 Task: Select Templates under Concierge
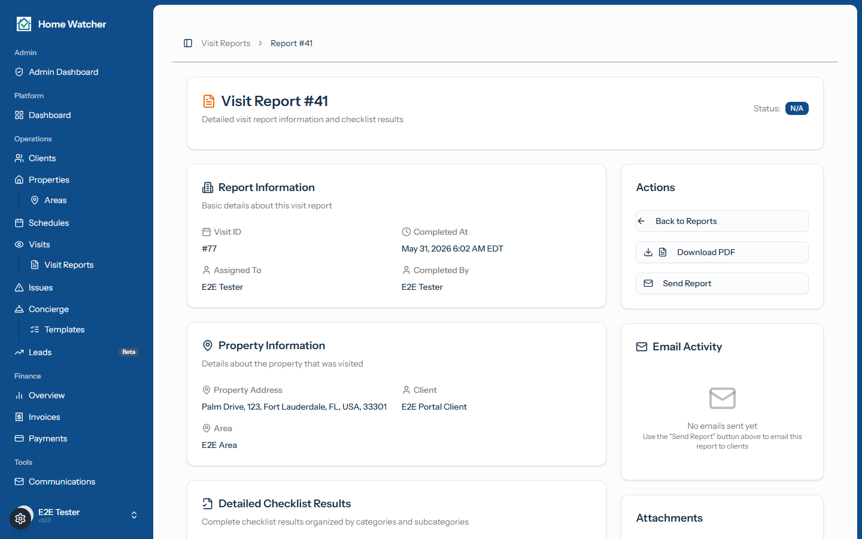(84, 329)
